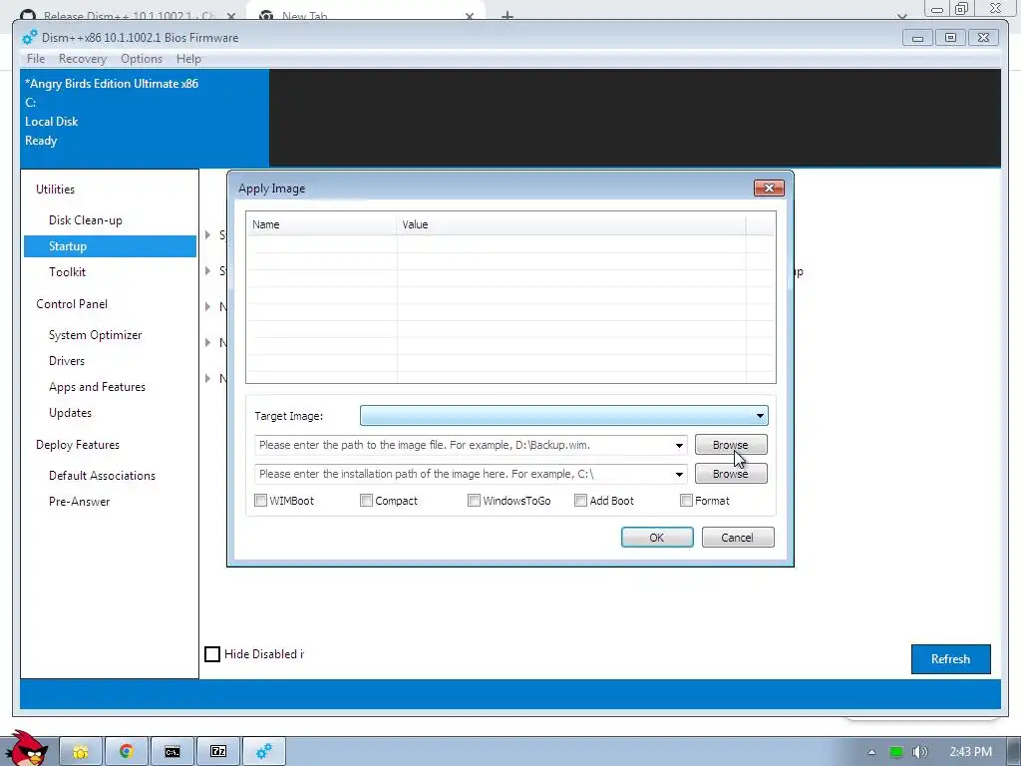Open Apps and Features in the sidebar
Viewport: 1021px width, 766px height.
97,387
